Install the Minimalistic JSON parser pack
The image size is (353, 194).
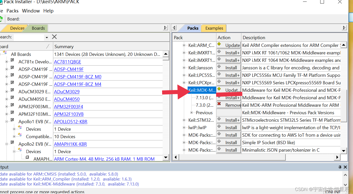tap(229, 150)
